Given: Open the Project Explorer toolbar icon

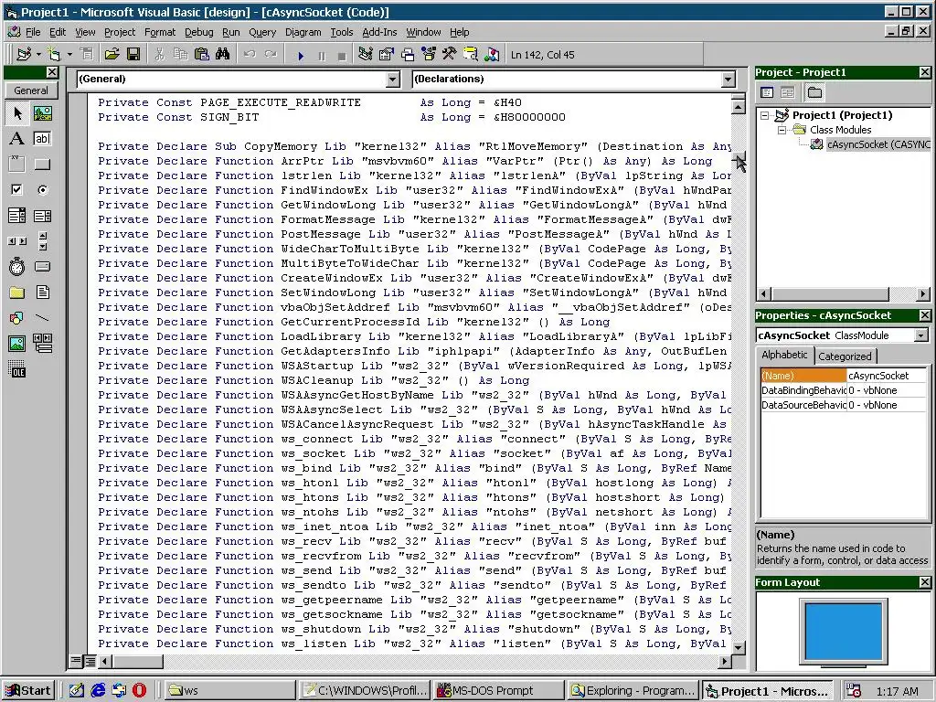Looking at the screenshot, I should 366,55.
